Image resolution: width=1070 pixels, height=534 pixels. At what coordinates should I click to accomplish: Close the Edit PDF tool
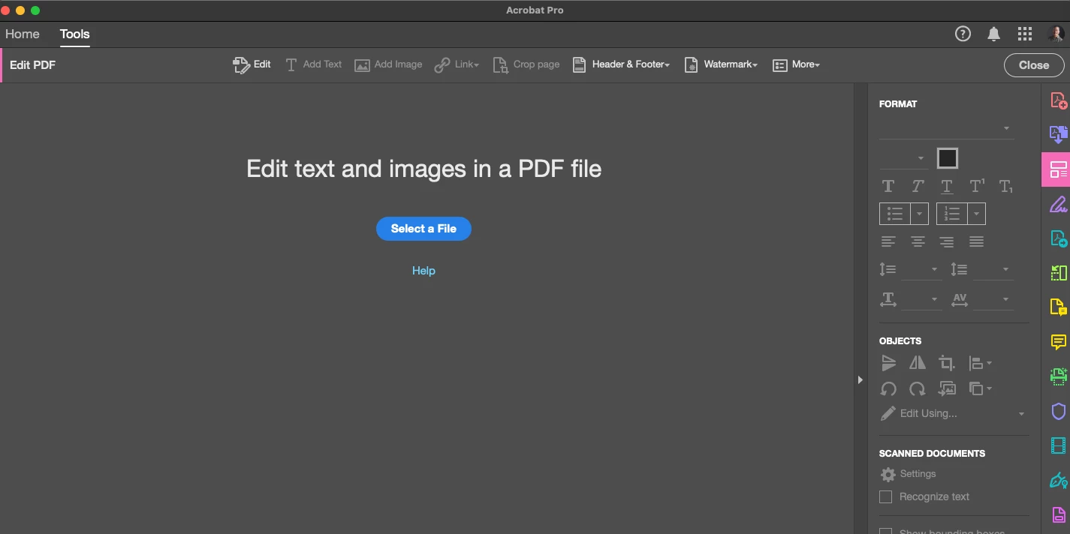1033,65
